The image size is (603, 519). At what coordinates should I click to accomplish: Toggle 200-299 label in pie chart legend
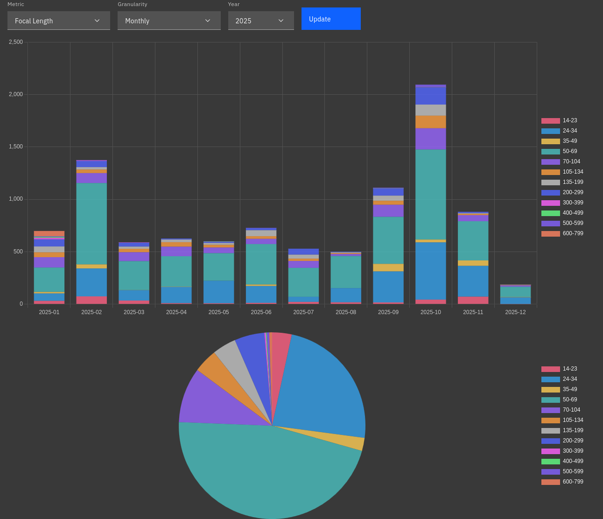(573, 441)
